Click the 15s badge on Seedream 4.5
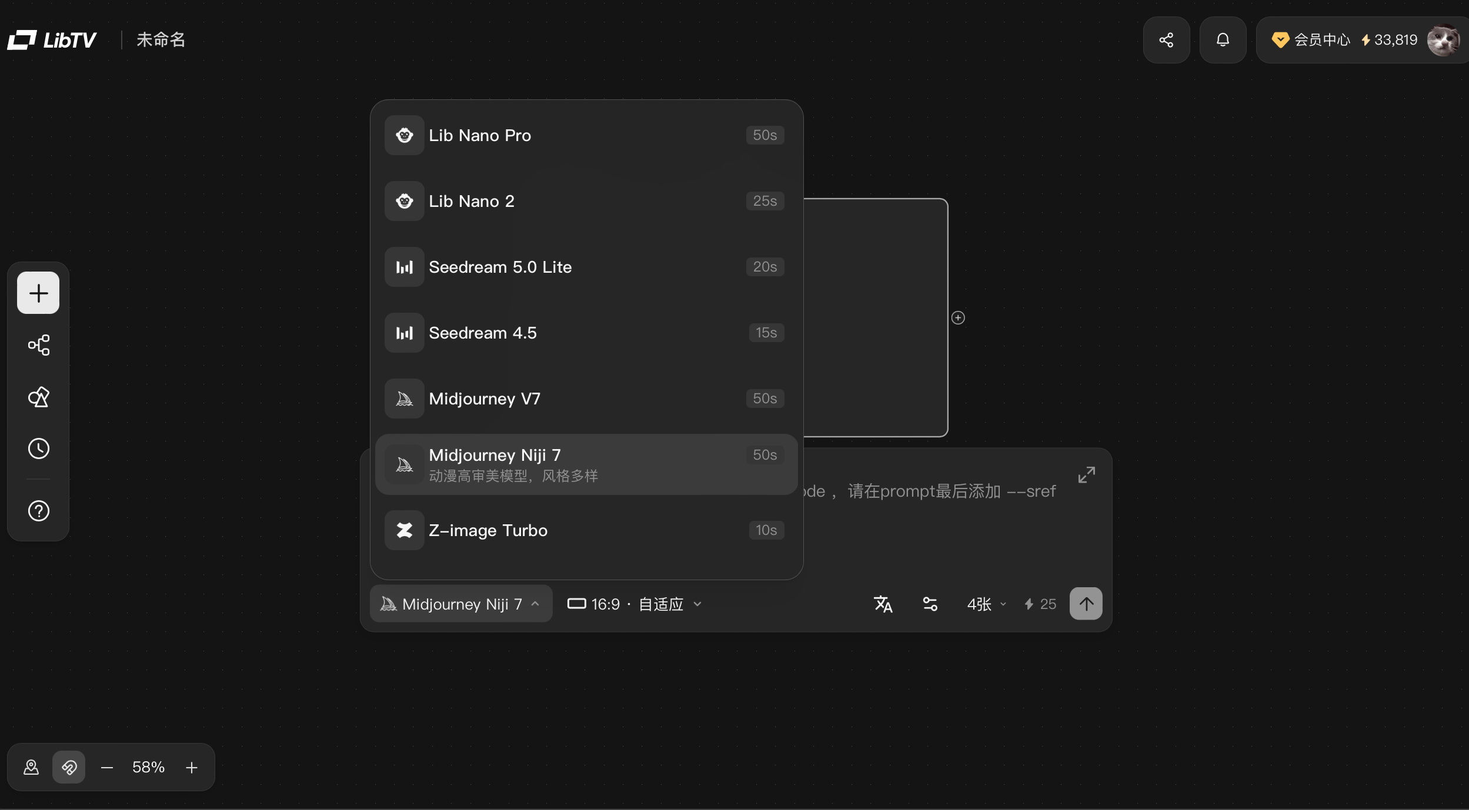The height and width of the screenshot is (810, 1469). pos(766,333)
